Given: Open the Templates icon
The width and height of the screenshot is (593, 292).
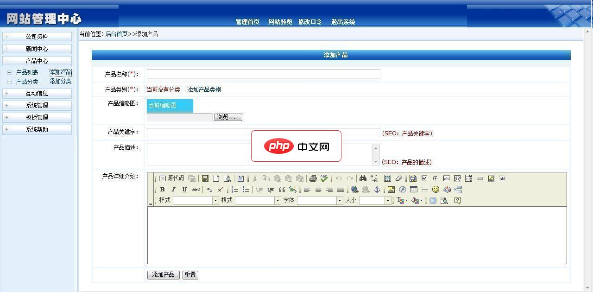Looking at the screenshot, I should pos(241,178).
